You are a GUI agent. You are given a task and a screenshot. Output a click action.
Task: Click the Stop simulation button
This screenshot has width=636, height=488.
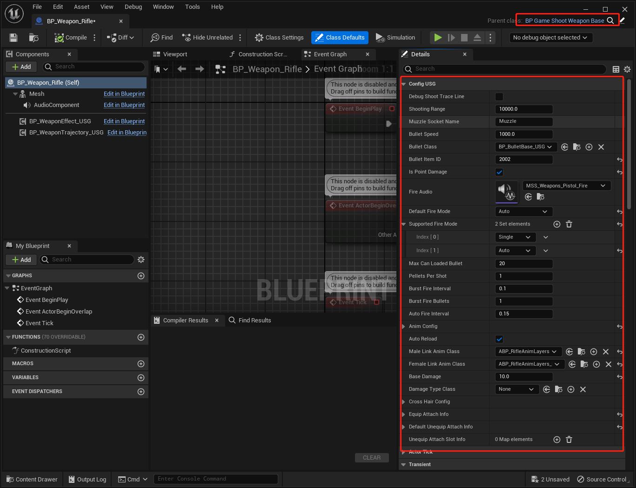(x=464, y=38)
